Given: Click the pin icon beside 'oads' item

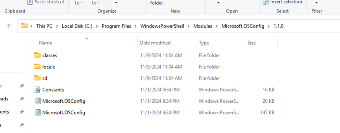Looking at the screenshot, I should 22,99.
